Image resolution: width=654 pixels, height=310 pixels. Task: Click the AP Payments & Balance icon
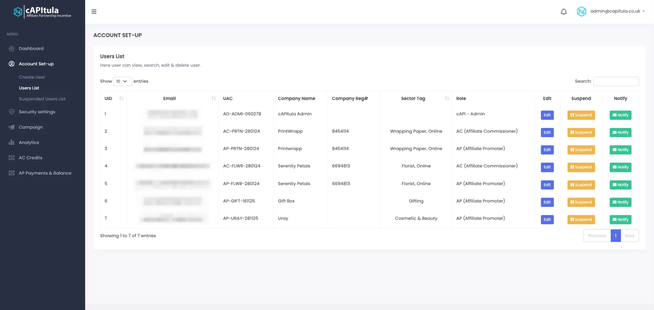point(12,173)
